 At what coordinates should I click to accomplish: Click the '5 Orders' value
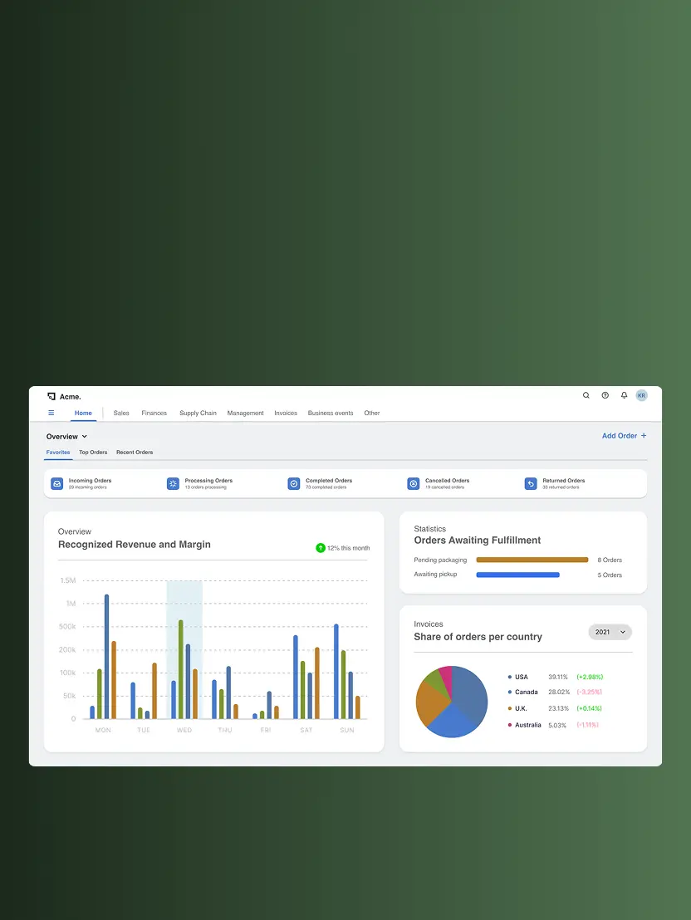pos(610,575)
